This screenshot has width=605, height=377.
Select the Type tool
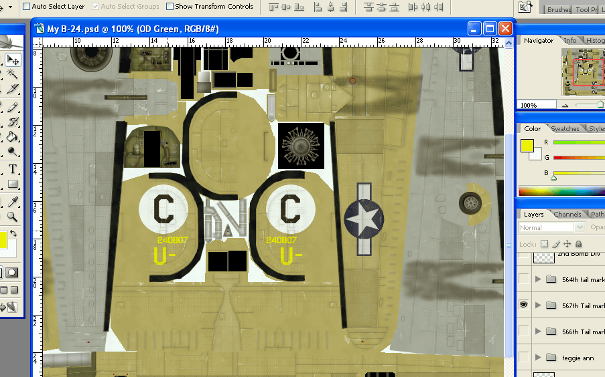pos(13,168)
